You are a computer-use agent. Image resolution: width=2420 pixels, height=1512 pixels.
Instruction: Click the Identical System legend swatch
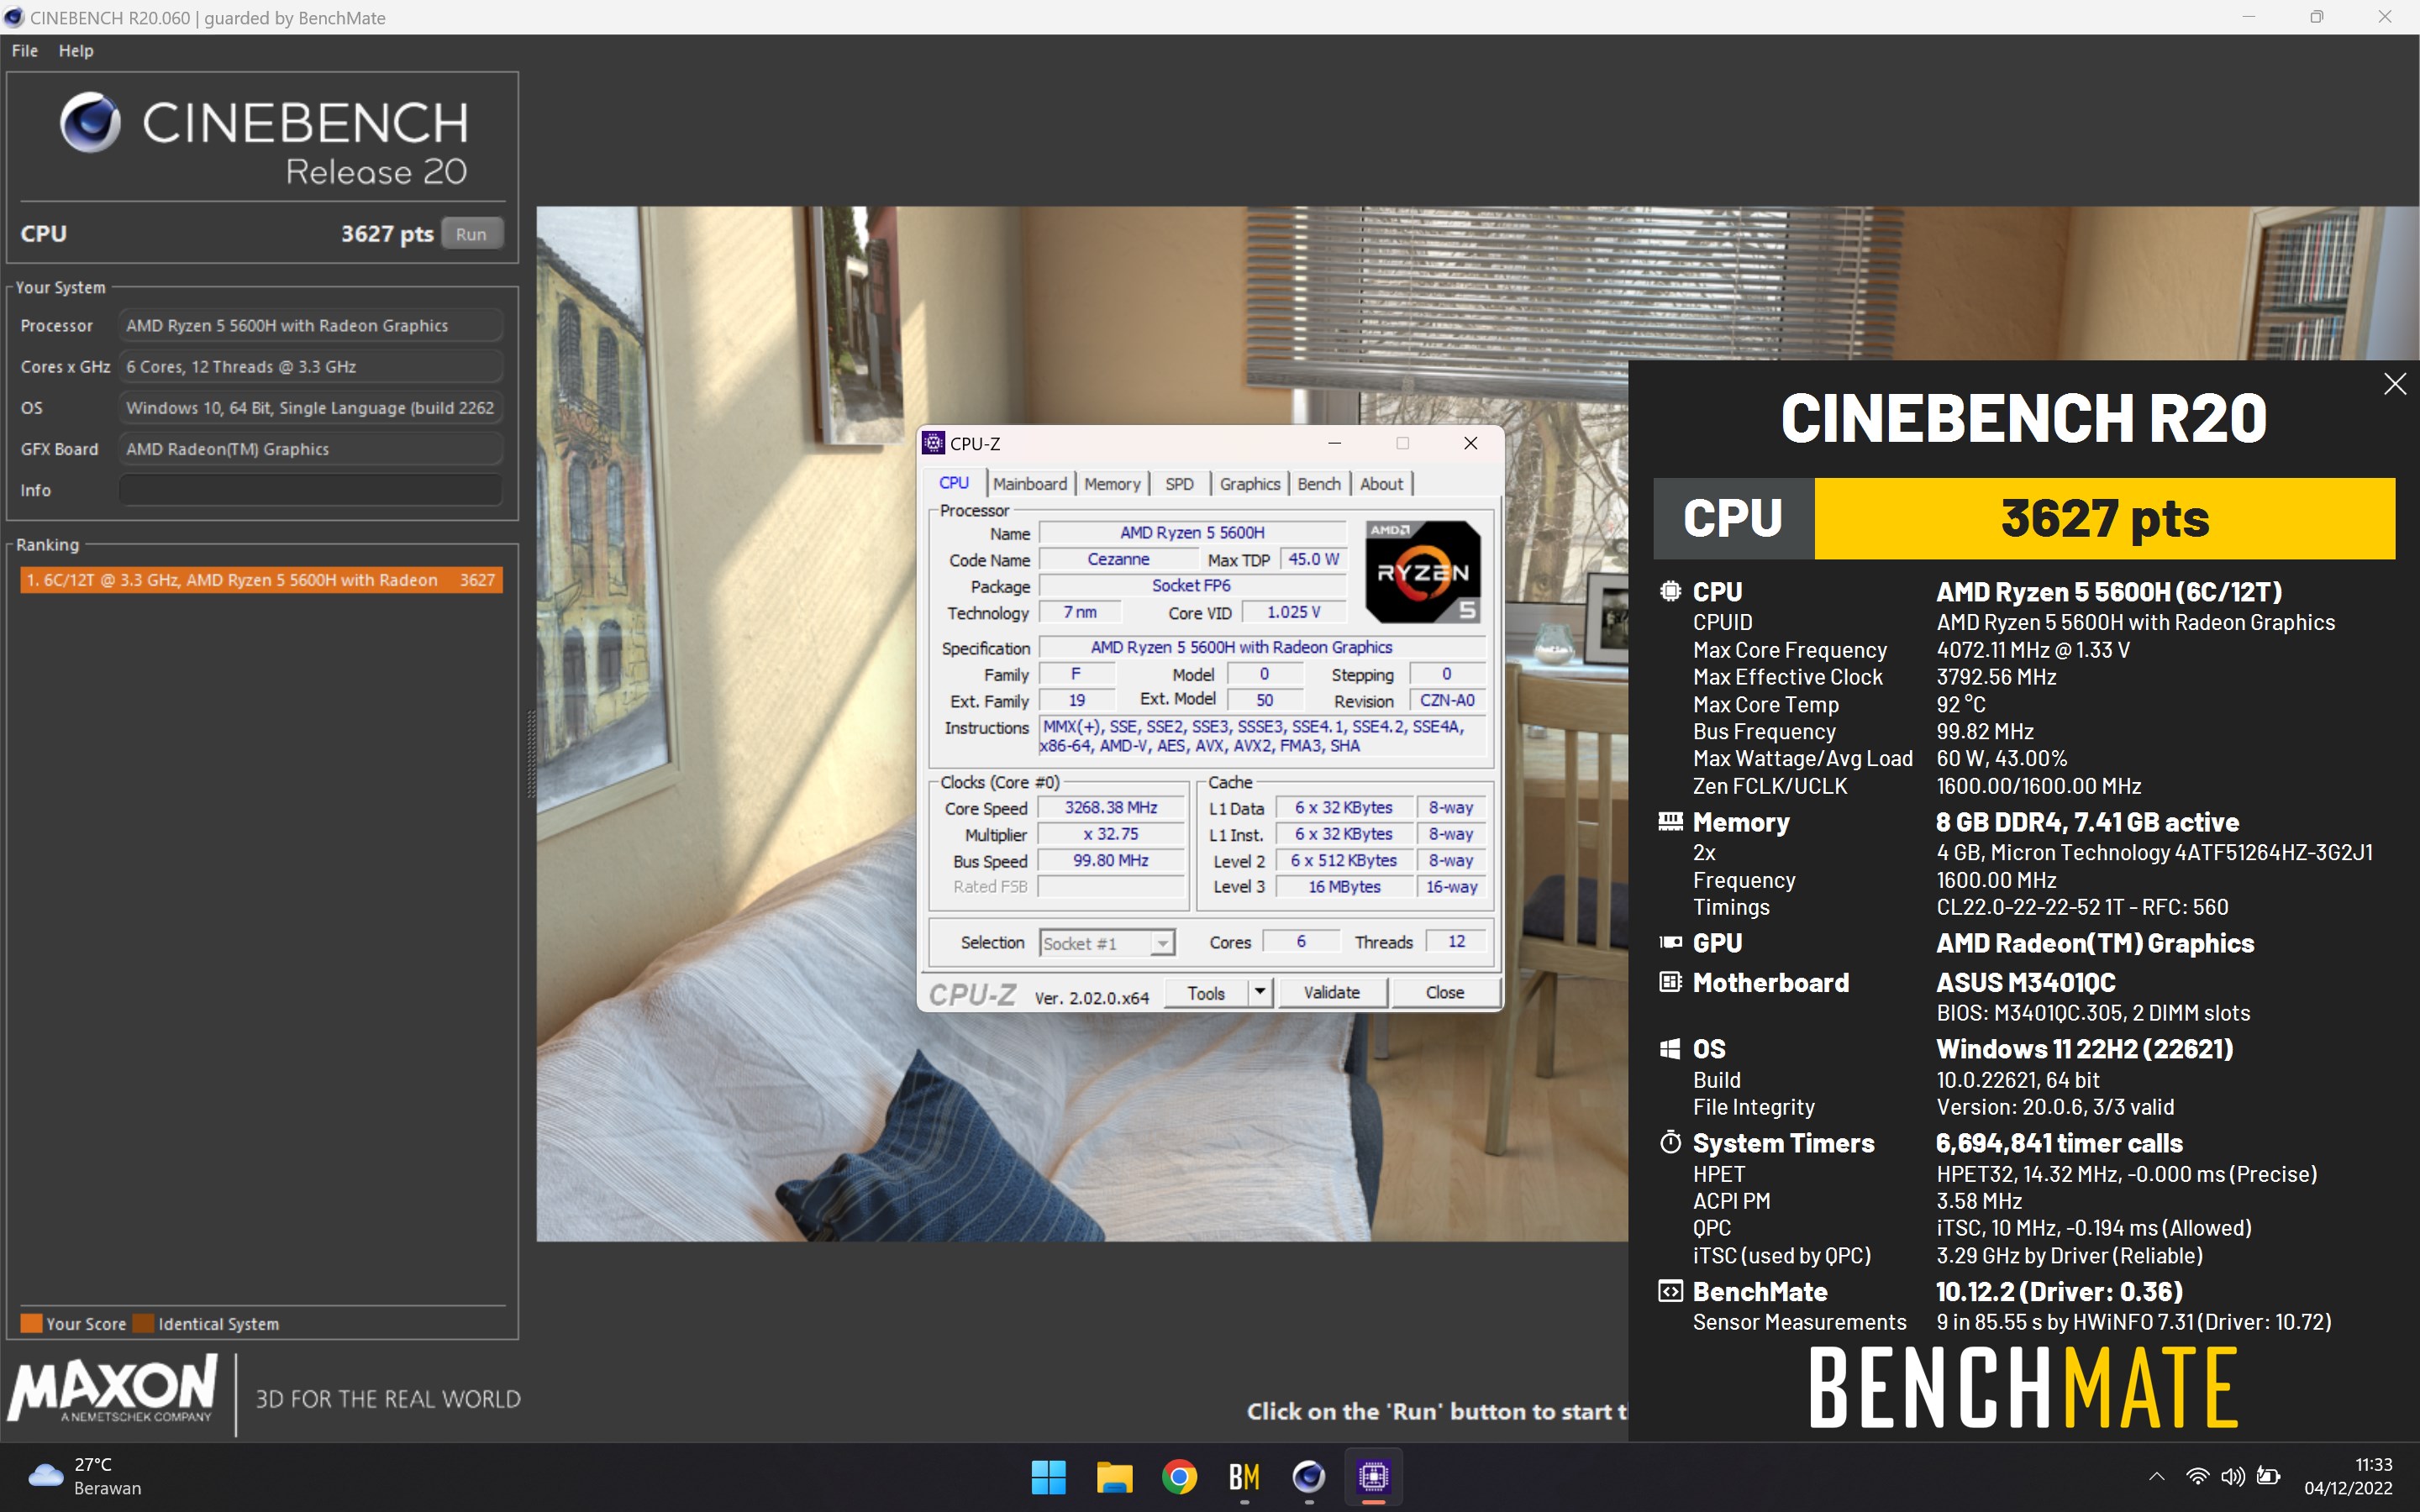coord(143,1323)
